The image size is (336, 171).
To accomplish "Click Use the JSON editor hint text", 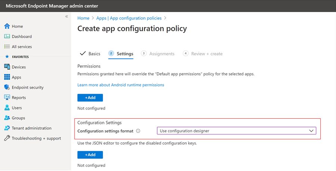I will tap(137, 143).
